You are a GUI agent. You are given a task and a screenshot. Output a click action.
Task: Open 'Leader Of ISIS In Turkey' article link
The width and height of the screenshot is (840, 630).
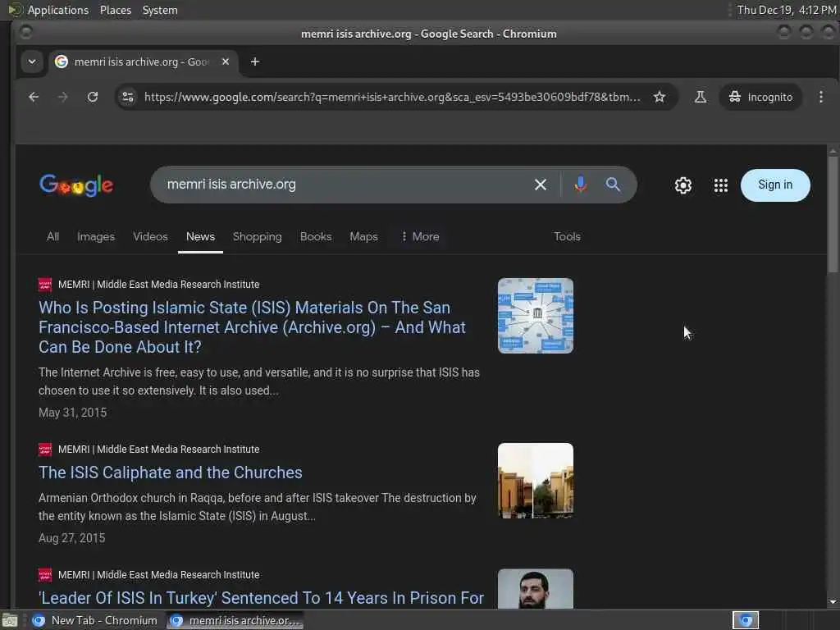tap(262, 598)
